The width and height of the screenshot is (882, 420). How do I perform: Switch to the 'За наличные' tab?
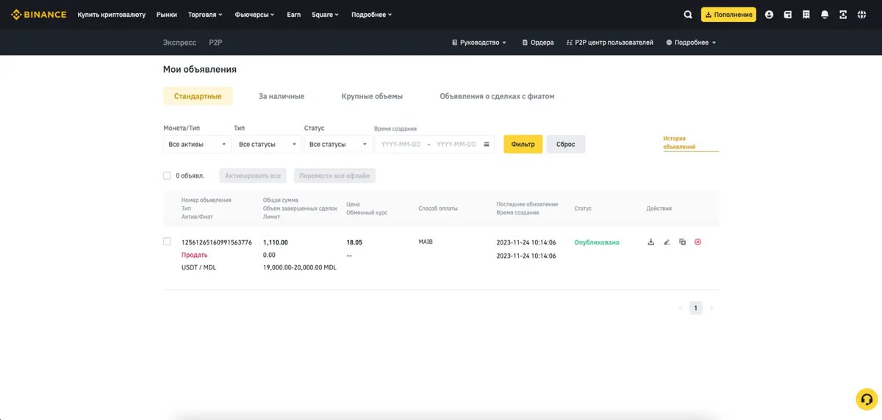click(281, 96)
